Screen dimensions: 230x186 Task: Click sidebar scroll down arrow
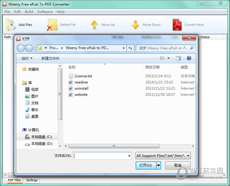coord(60,146)
